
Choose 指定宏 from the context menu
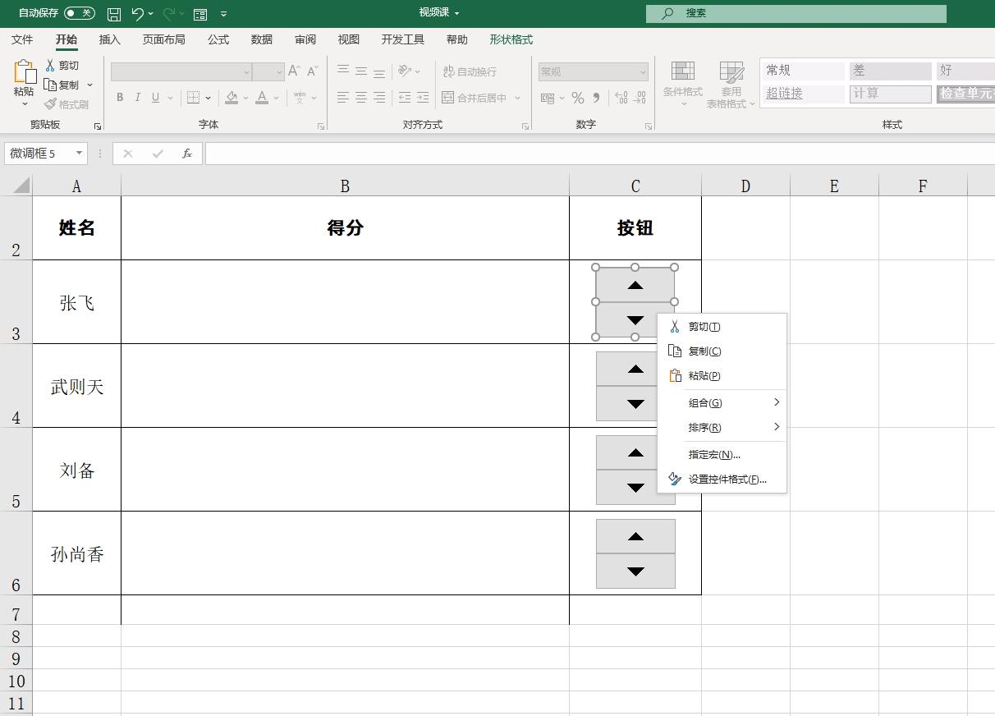point(712,454)
